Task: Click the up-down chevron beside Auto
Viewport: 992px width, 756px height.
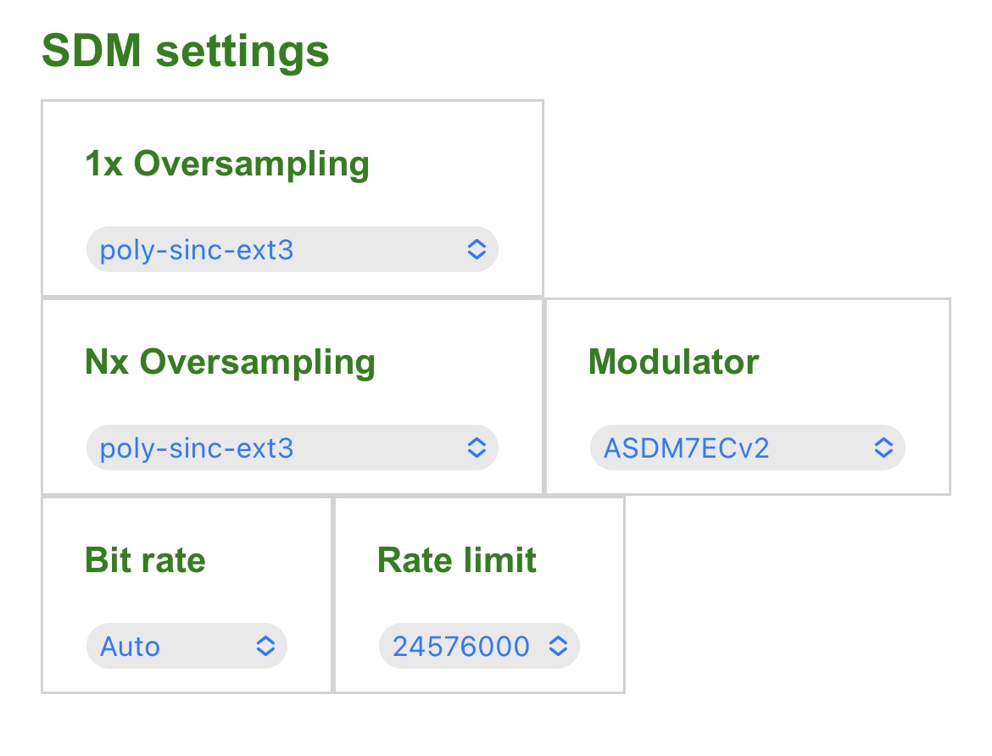Action: click(x=265, y=646)
